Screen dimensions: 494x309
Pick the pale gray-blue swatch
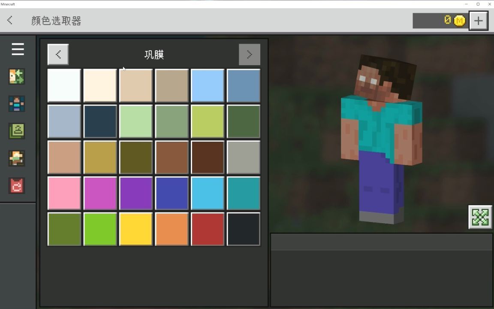click(x=64, y=121)
